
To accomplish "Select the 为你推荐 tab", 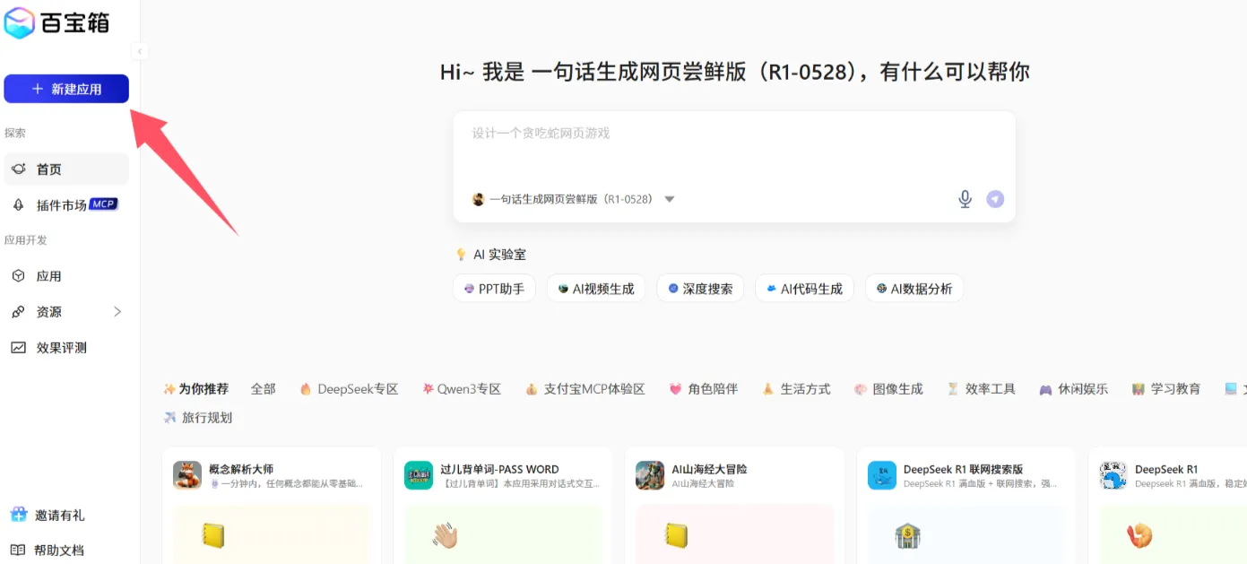I will pos(195,389).
